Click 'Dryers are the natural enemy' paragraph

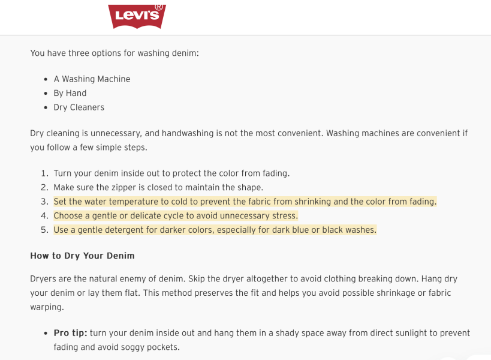pos(244,293)
